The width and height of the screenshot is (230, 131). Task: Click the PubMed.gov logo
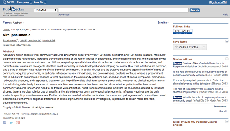[14, 9]
